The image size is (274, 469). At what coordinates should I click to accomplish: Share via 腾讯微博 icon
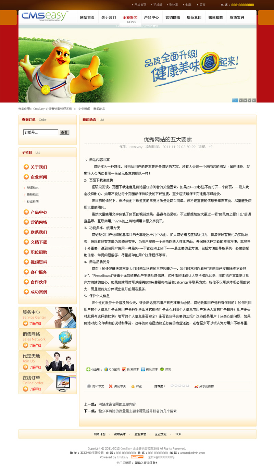click(x=143, y=369)
